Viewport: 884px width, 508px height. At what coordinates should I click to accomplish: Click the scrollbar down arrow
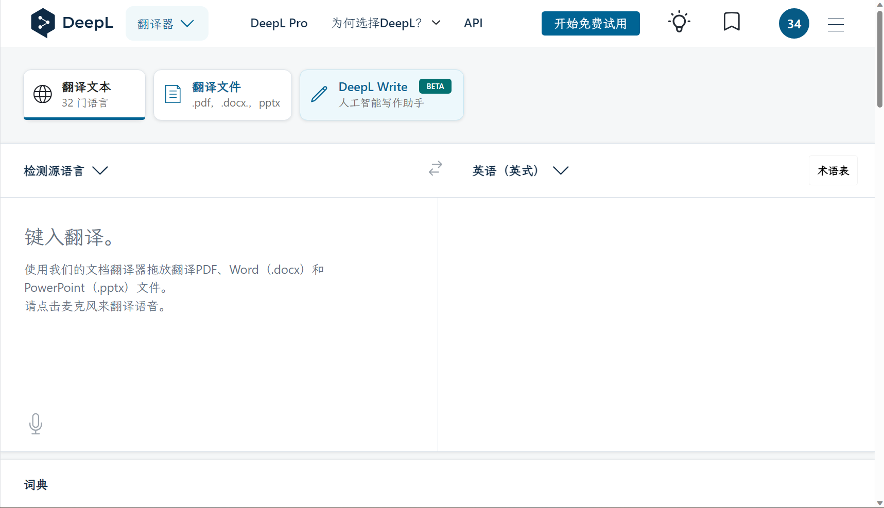[879, 503]
